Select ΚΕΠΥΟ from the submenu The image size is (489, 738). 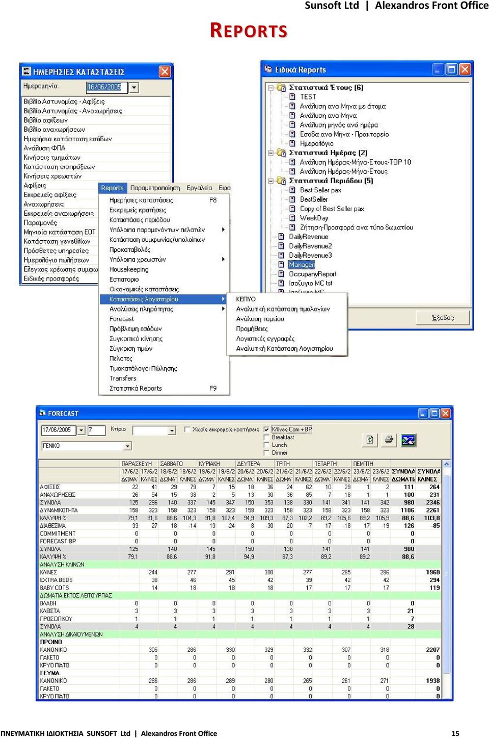point(287,299)
